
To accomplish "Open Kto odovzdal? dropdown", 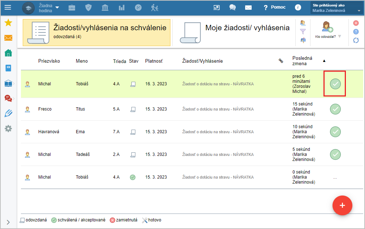I will coord(328,30).
